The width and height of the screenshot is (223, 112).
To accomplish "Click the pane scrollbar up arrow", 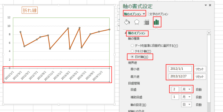I will point(209,33).
